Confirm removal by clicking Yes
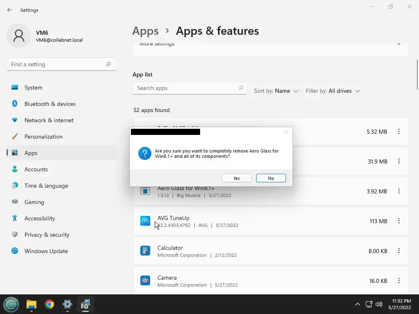419x314 pixels. [x=237, y=178]
